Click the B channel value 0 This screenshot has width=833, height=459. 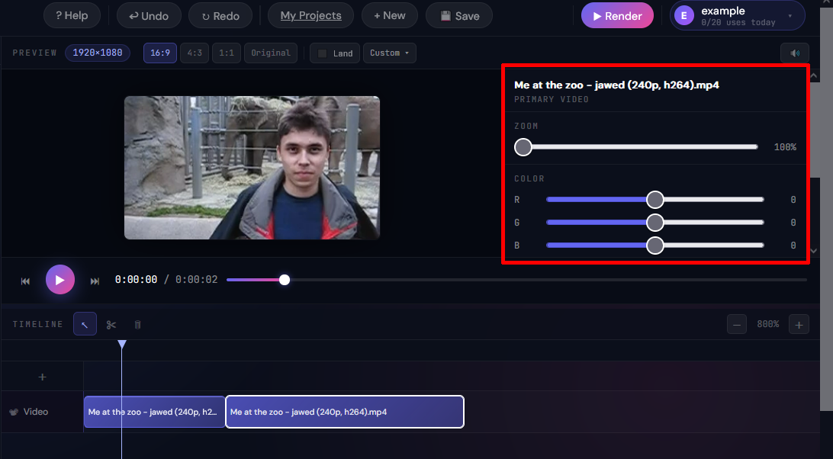pos(793,246)
